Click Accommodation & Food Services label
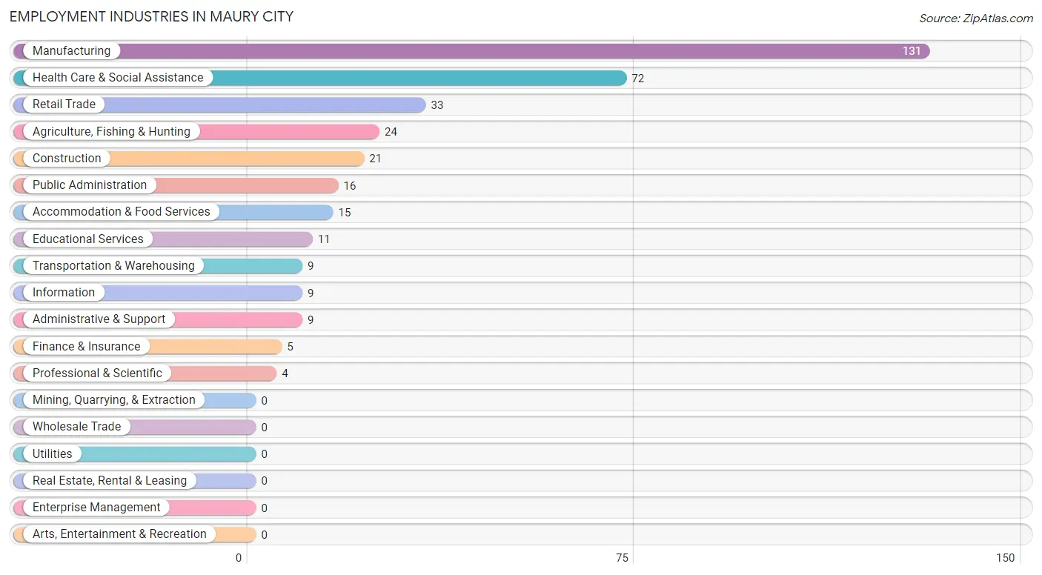The height and width of the screenshot is (575, 1042). point(122,212)
